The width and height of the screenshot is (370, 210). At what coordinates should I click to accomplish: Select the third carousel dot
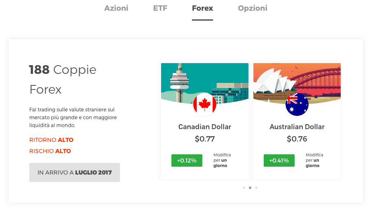(x=256, y=188)
